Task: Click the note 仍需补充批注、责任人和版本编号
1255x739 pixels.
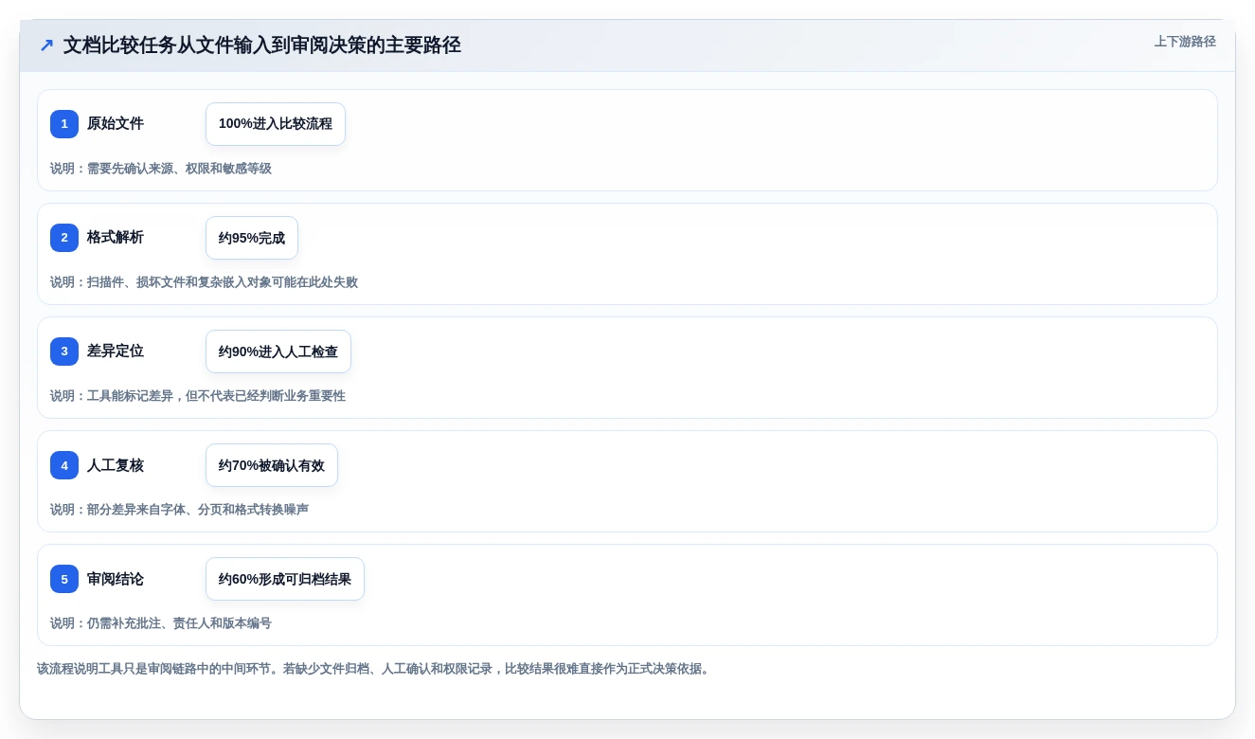Action: (161, 623)
